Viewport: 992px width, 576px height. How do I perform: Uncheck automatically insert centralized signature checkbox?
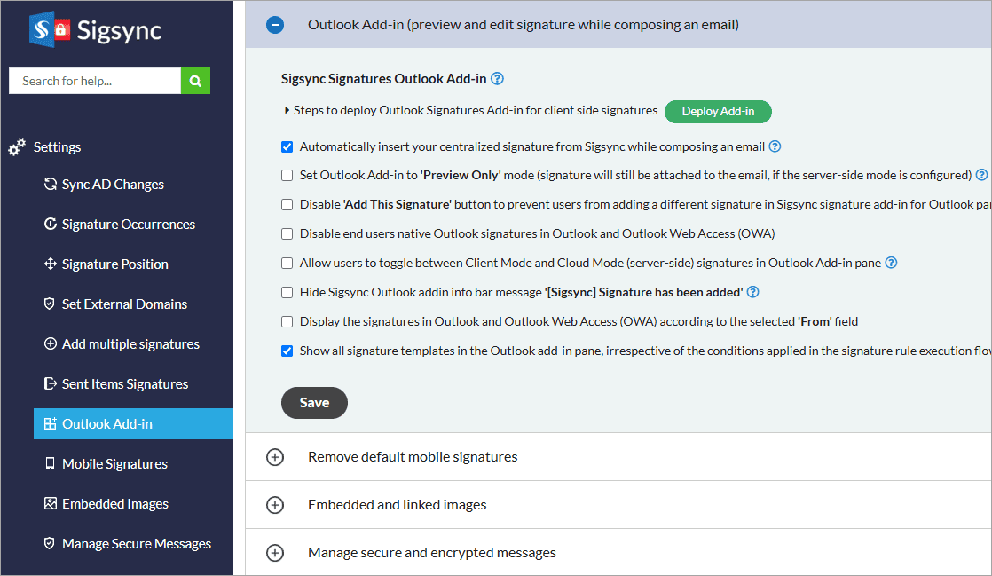click(287, 146)
